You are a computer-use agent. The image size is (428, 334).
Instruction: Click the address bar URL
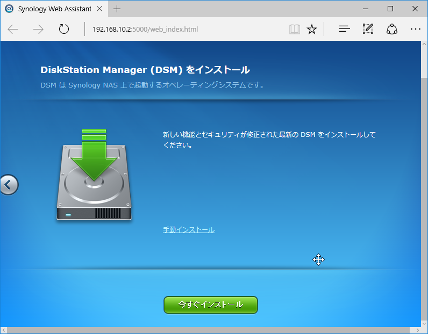point(145,29)
